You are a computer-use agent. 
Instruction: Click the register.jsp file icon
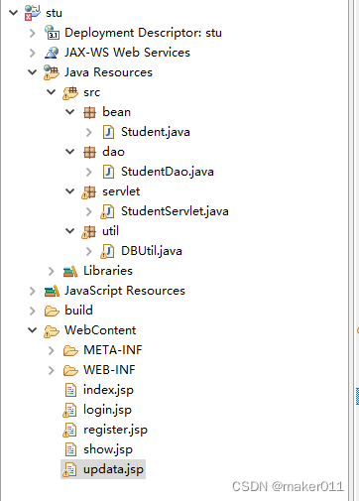(x=69, y=430)
